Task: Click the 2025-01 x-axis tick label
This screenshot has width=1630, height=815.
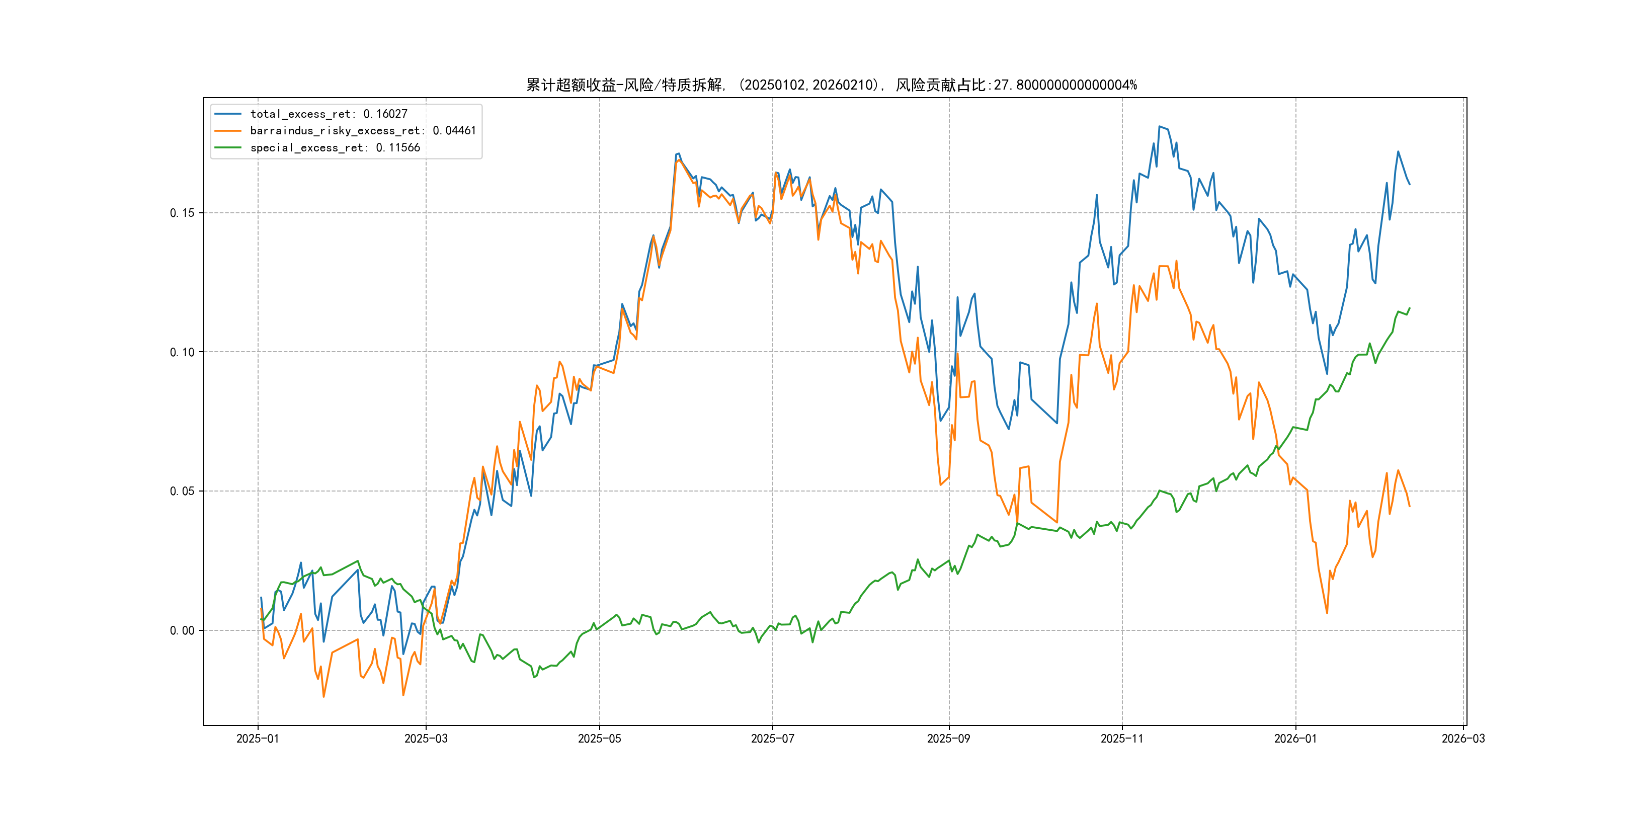Action: click(258, 739)
